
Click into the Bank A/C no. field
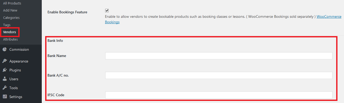[219, 75]
